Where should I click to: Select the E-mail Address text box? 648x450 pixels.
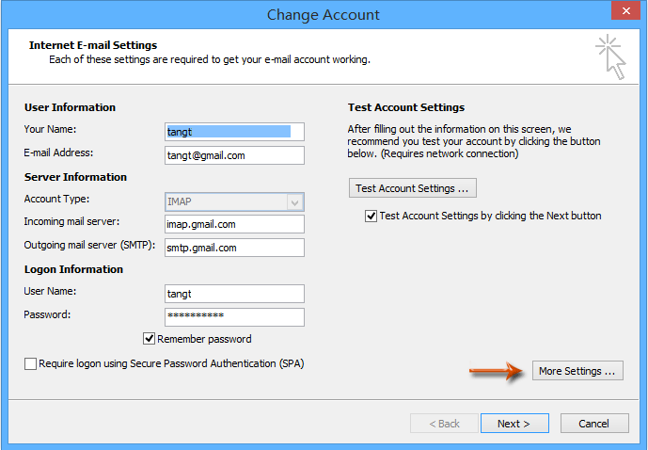tap(233, 155)
